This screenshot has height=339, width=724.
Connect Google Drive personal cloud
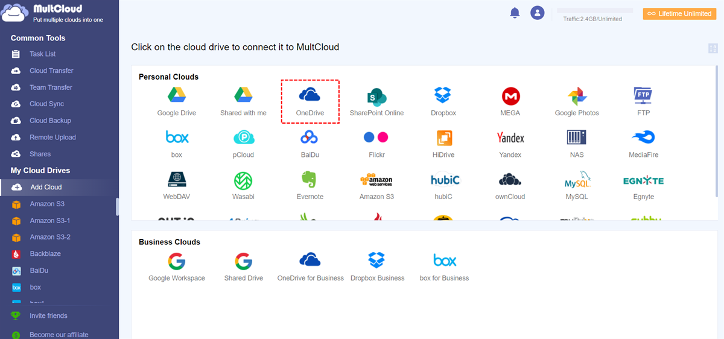(x=176, y=101)
